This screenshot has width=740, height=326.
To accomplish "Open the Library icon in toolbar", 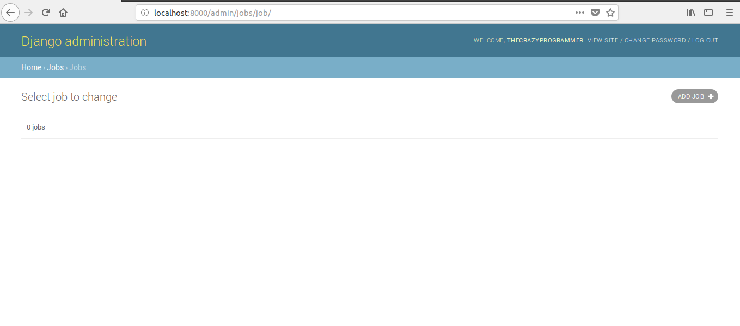I will (x=691, y=13).
